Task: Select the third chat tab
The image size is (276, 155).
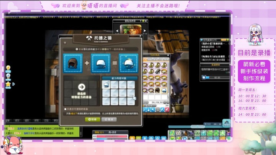Action: (x=27, y=120)
